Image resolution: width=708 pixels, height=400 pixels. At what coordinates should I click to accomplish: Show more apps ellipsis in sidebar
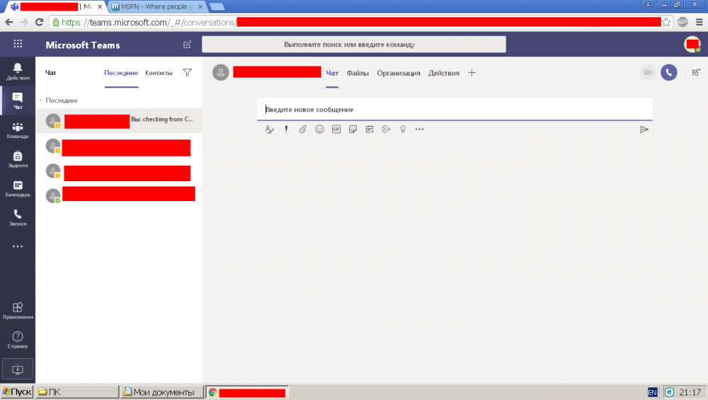[x=18, y=246]
